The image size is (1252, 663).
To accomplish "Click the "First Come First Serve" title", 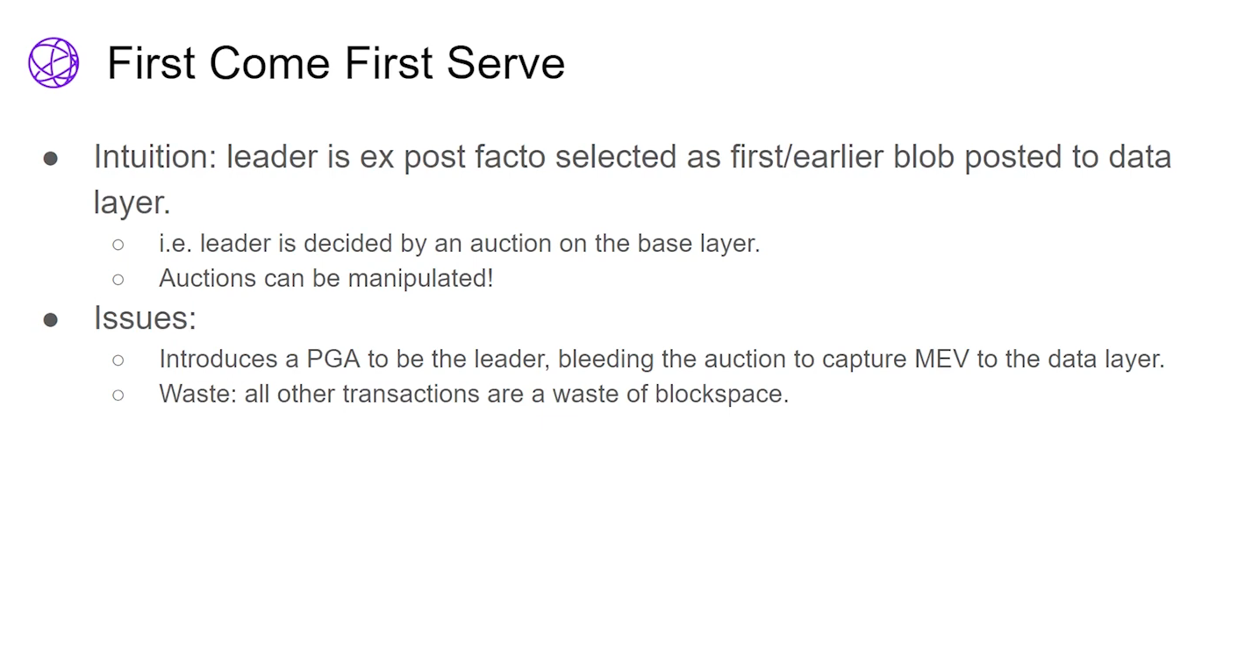I will tap(335, 63).
